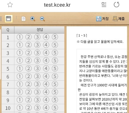Click question number 1 row label

click(8, 37)
